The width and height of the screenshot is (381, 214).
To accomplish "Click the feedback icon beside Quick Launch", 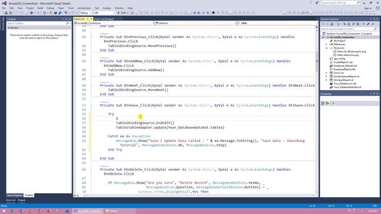I will pyautogui.click(x=317, y=2).
